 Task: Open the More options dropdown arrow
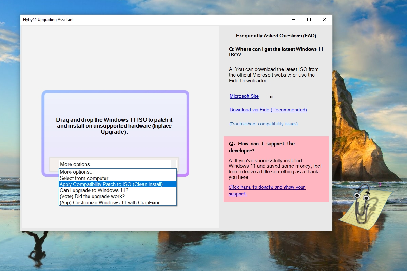174,164
